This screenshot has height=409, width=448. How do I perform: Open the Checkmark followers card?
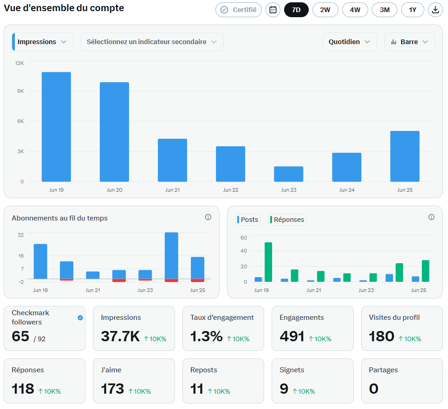coord(45,329)
